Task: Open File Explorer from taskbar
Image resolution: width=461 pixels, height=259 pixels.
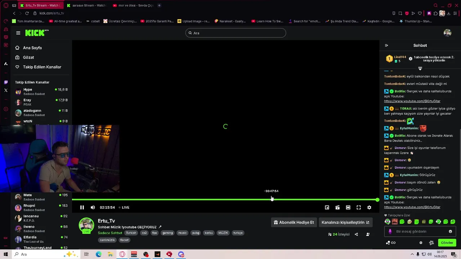Action: point(110,254)
